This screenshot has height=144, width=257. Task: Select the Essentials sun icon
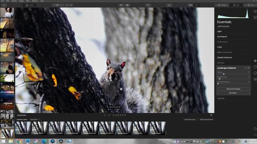pos(255,61)
